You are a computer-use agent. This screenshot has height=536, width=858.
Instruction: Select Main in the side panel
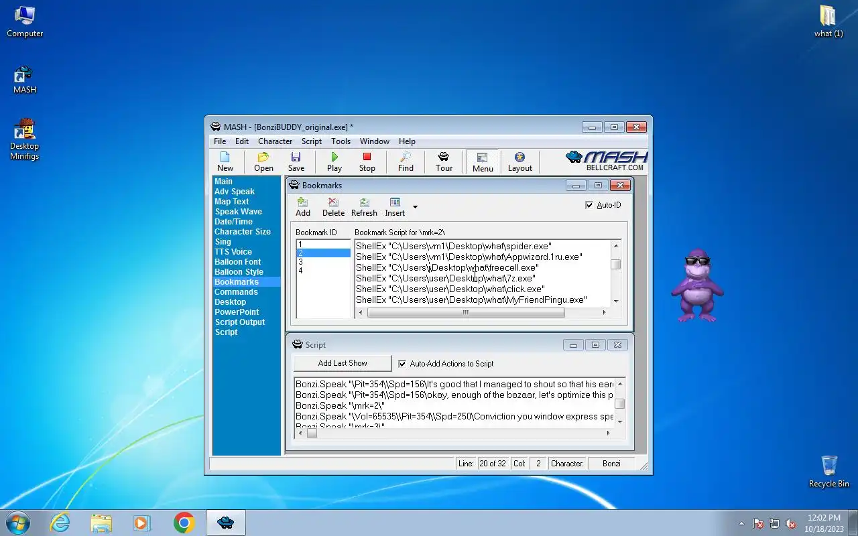click(x=224, y=182)
